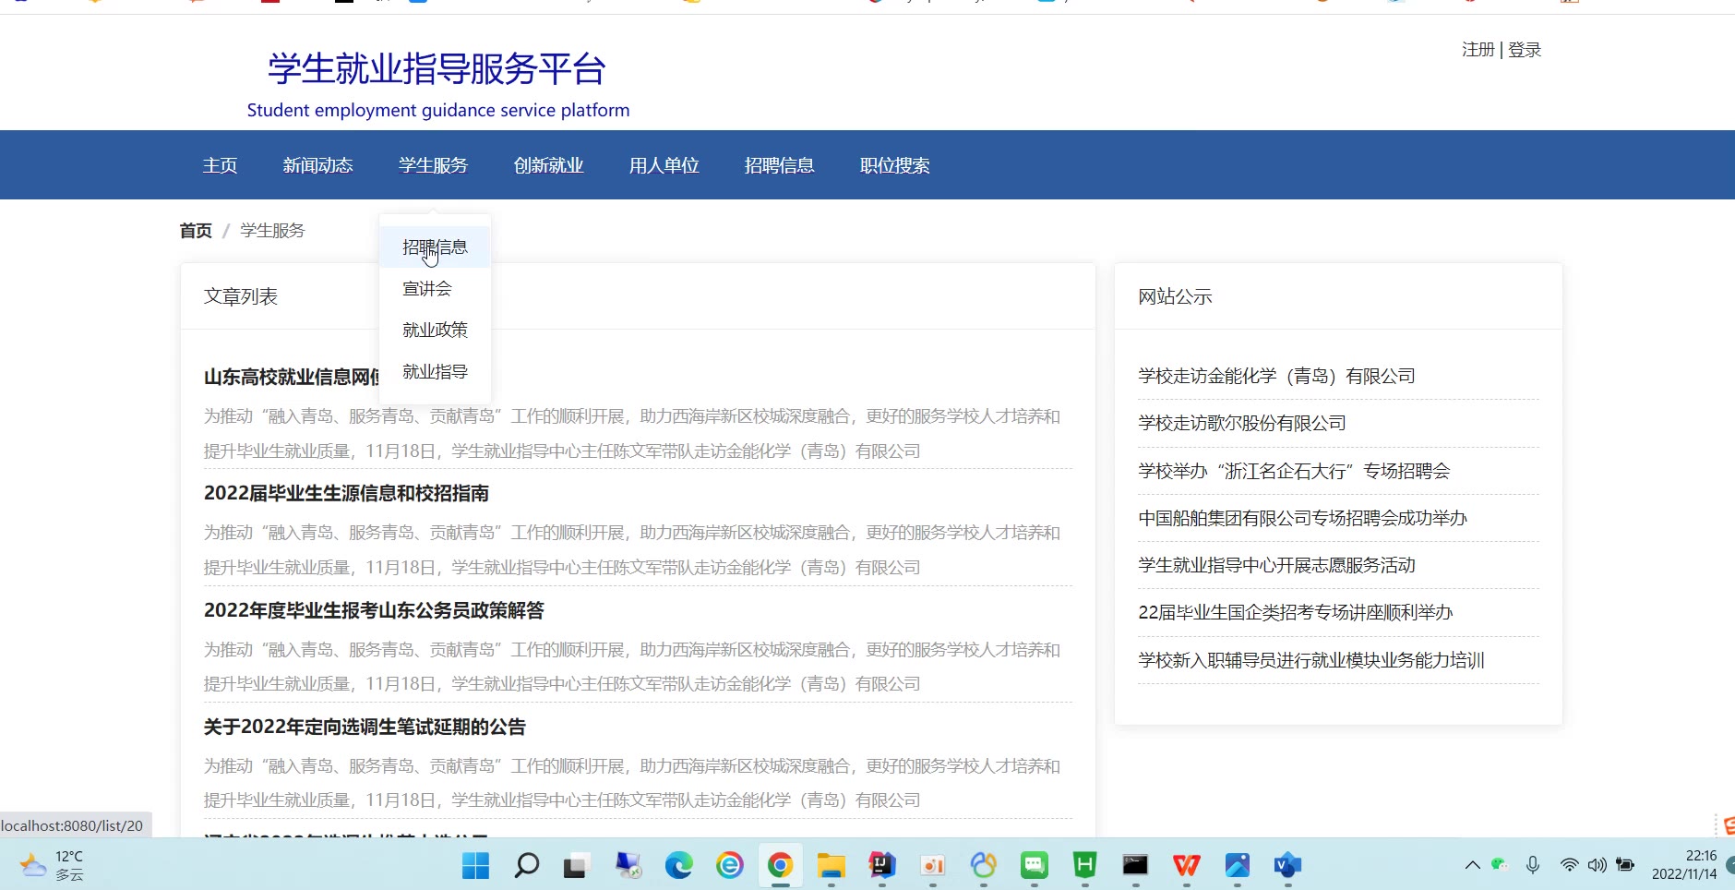
Task: Click the volume speaker tray icon
Action: coord(1597,865)
